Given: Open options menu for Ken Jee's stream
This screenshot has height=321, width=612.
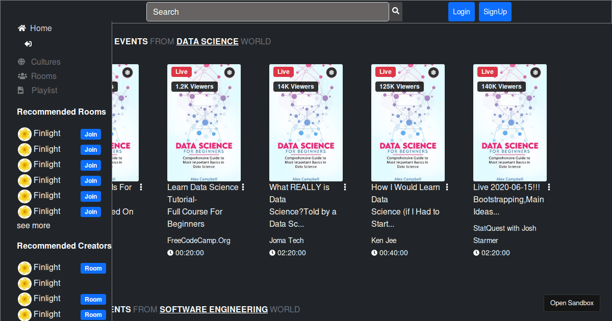Looking at the screenshot, I should pos(447,187).
